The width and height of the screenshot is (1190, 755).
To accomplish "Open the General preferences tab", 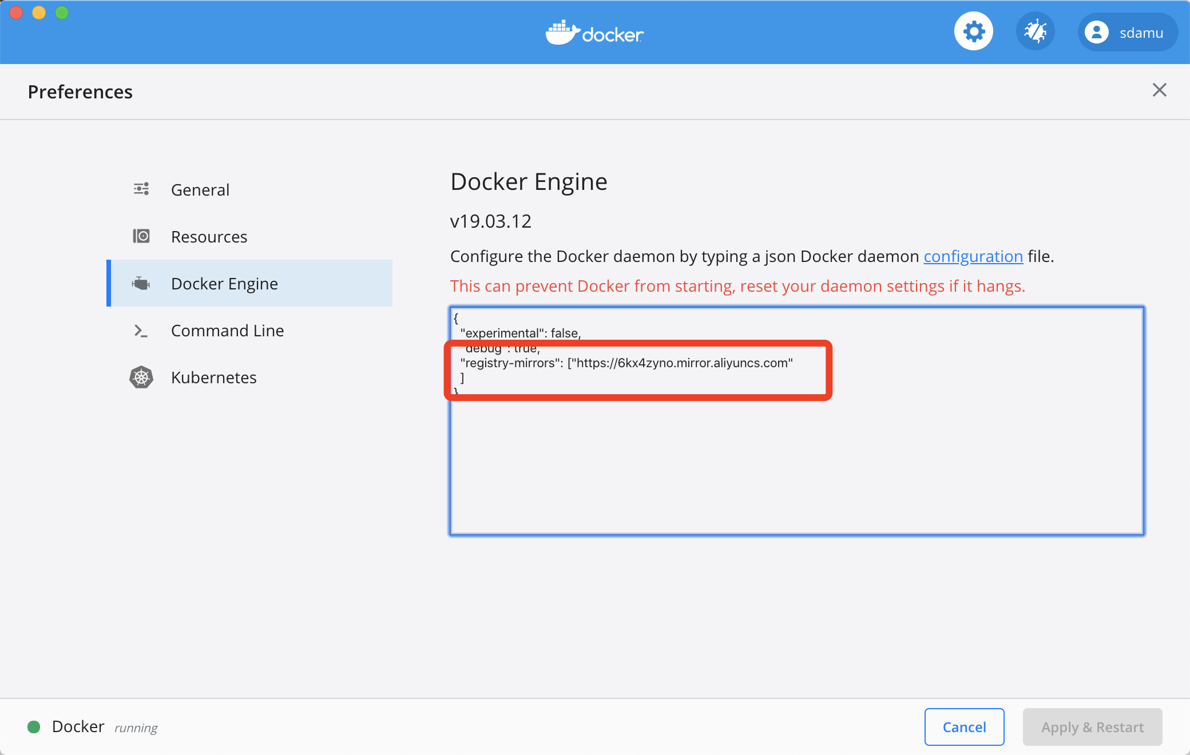I will (200, 190).
